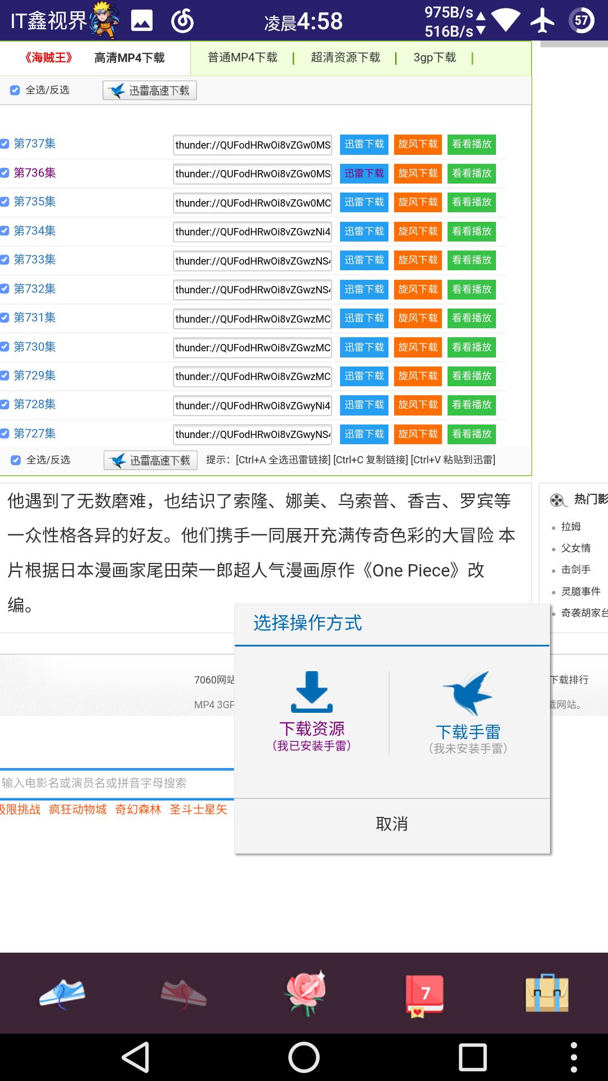This screenshot has height=1081, width=608.
Task: Open the 疯狂动物城 search suggestion
Action: tap(78, 810)
